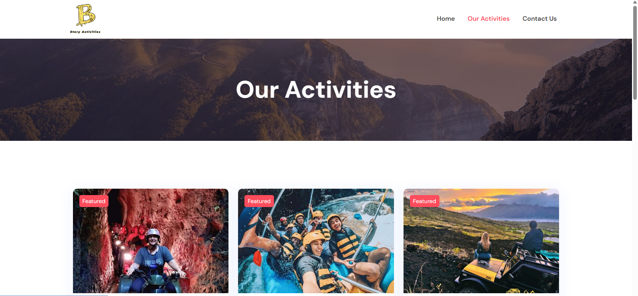This screenshot has height=296, width=638.
Task: Click the mountain cliff hero banner image
Action: (316, 90)
